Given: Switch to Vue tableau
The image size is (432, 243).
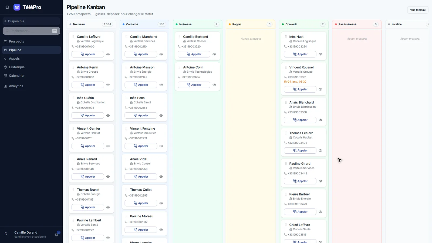Looking at the screenshot, I should pyautogui.click(x=418, y=10).
